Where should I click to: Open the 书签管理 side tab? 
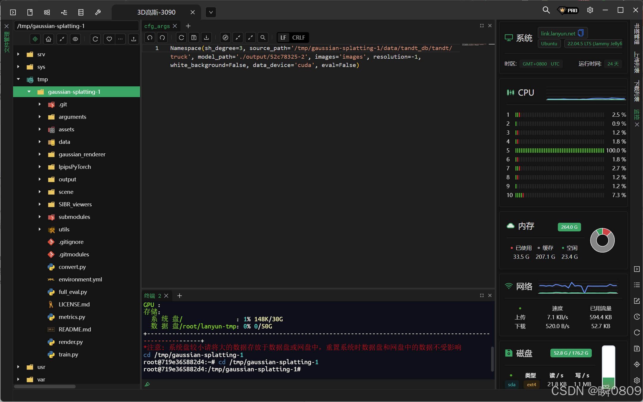click(x=637, y=34)
